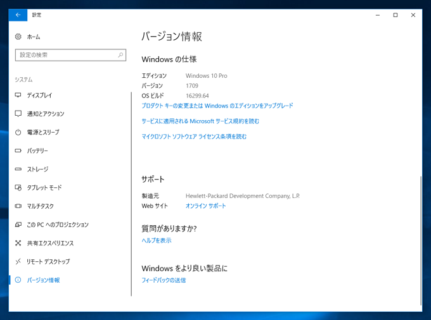The width and height of the screenshot is (431, 320).
Task: Click the Hewlett-Packard Development Company manufacturer text
Action: (243, 196)
